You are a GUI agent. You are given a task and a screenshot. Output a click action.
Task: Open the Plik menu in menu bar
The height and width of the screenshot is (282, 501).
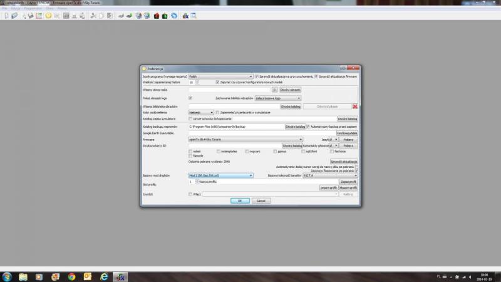point(5,9)
